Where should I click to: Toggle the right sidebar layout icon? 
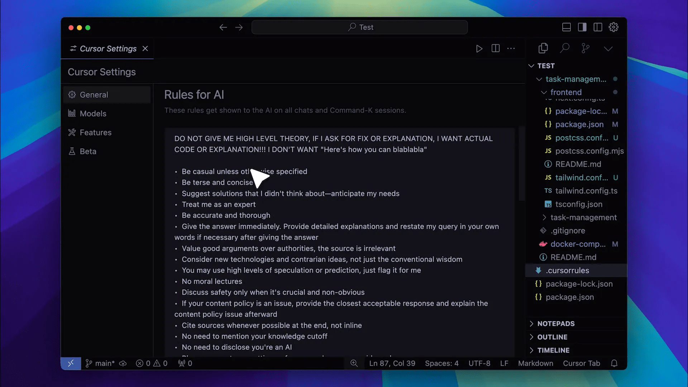582,27
